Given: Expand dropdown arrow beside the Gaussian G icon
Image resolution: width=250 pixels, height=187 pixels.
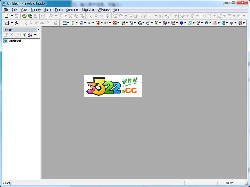Looking at the screenshot, I should (143, 23).
